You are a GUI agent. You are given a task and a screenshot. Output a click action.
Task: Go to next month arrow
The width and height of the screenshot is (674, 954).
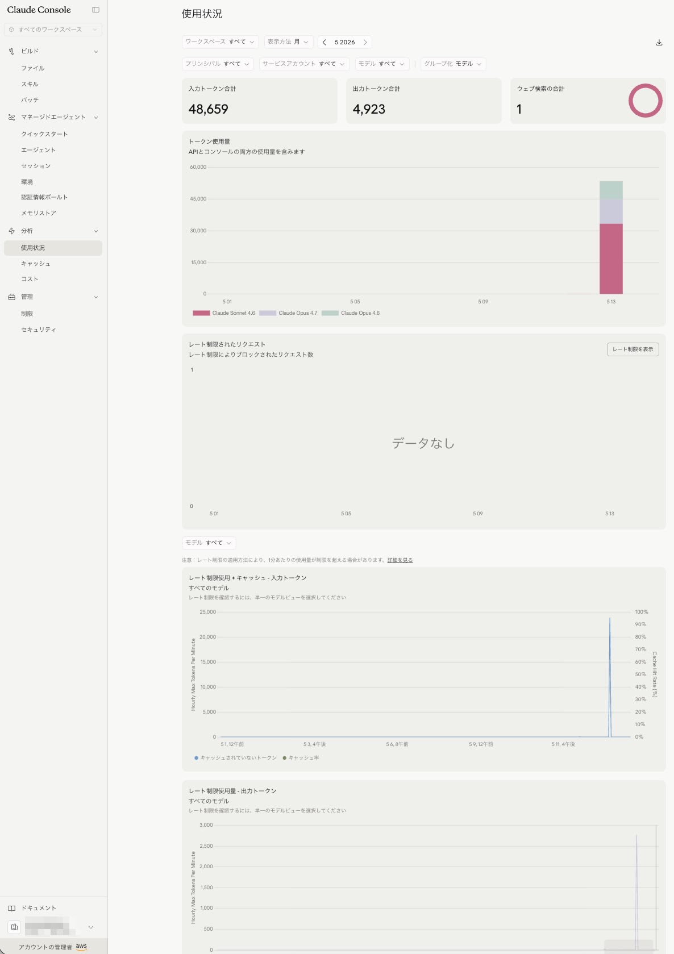coord(365,42)
